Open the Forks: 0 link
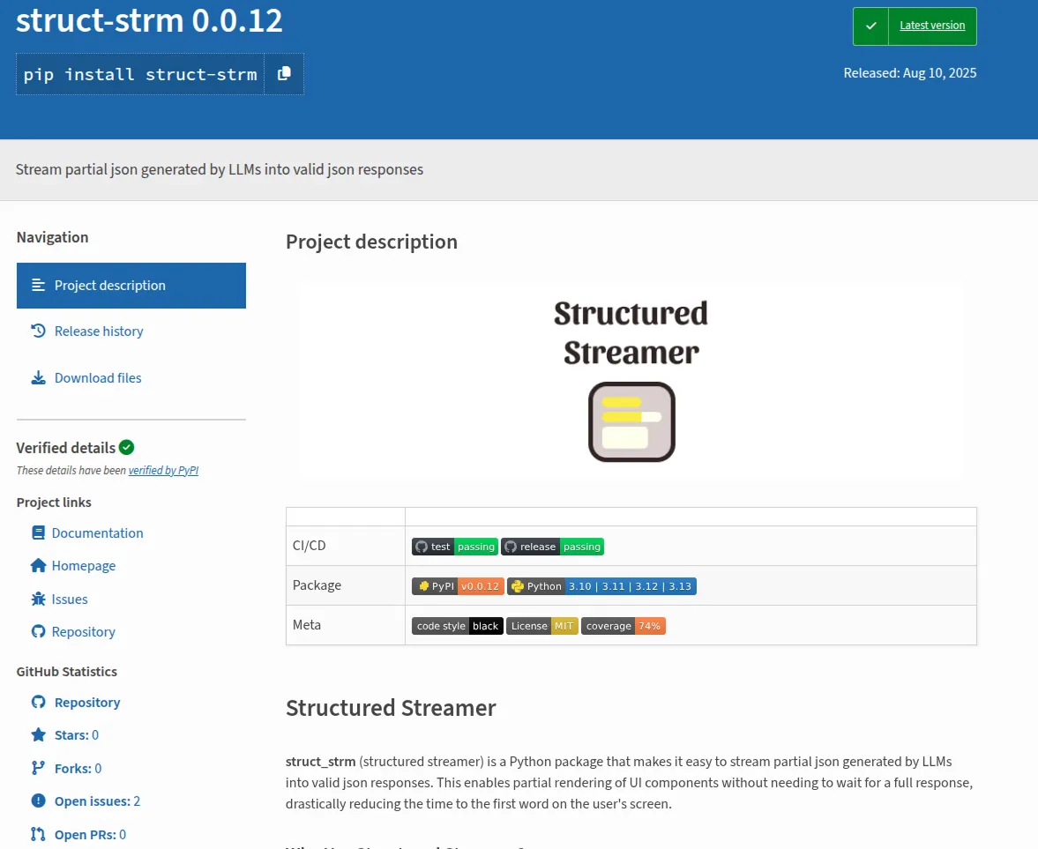 pos(78,768)
